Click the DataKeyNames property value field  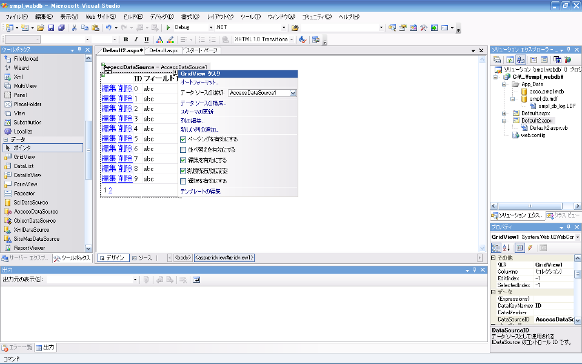554,306
